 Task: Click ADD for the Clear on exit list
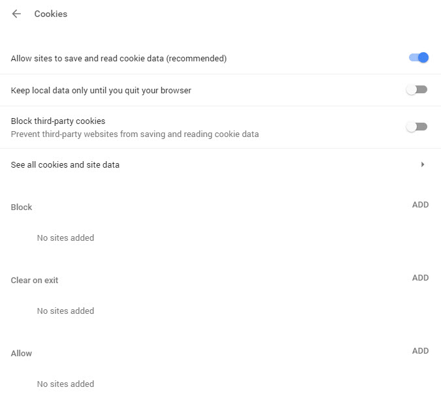click(420, 278)
